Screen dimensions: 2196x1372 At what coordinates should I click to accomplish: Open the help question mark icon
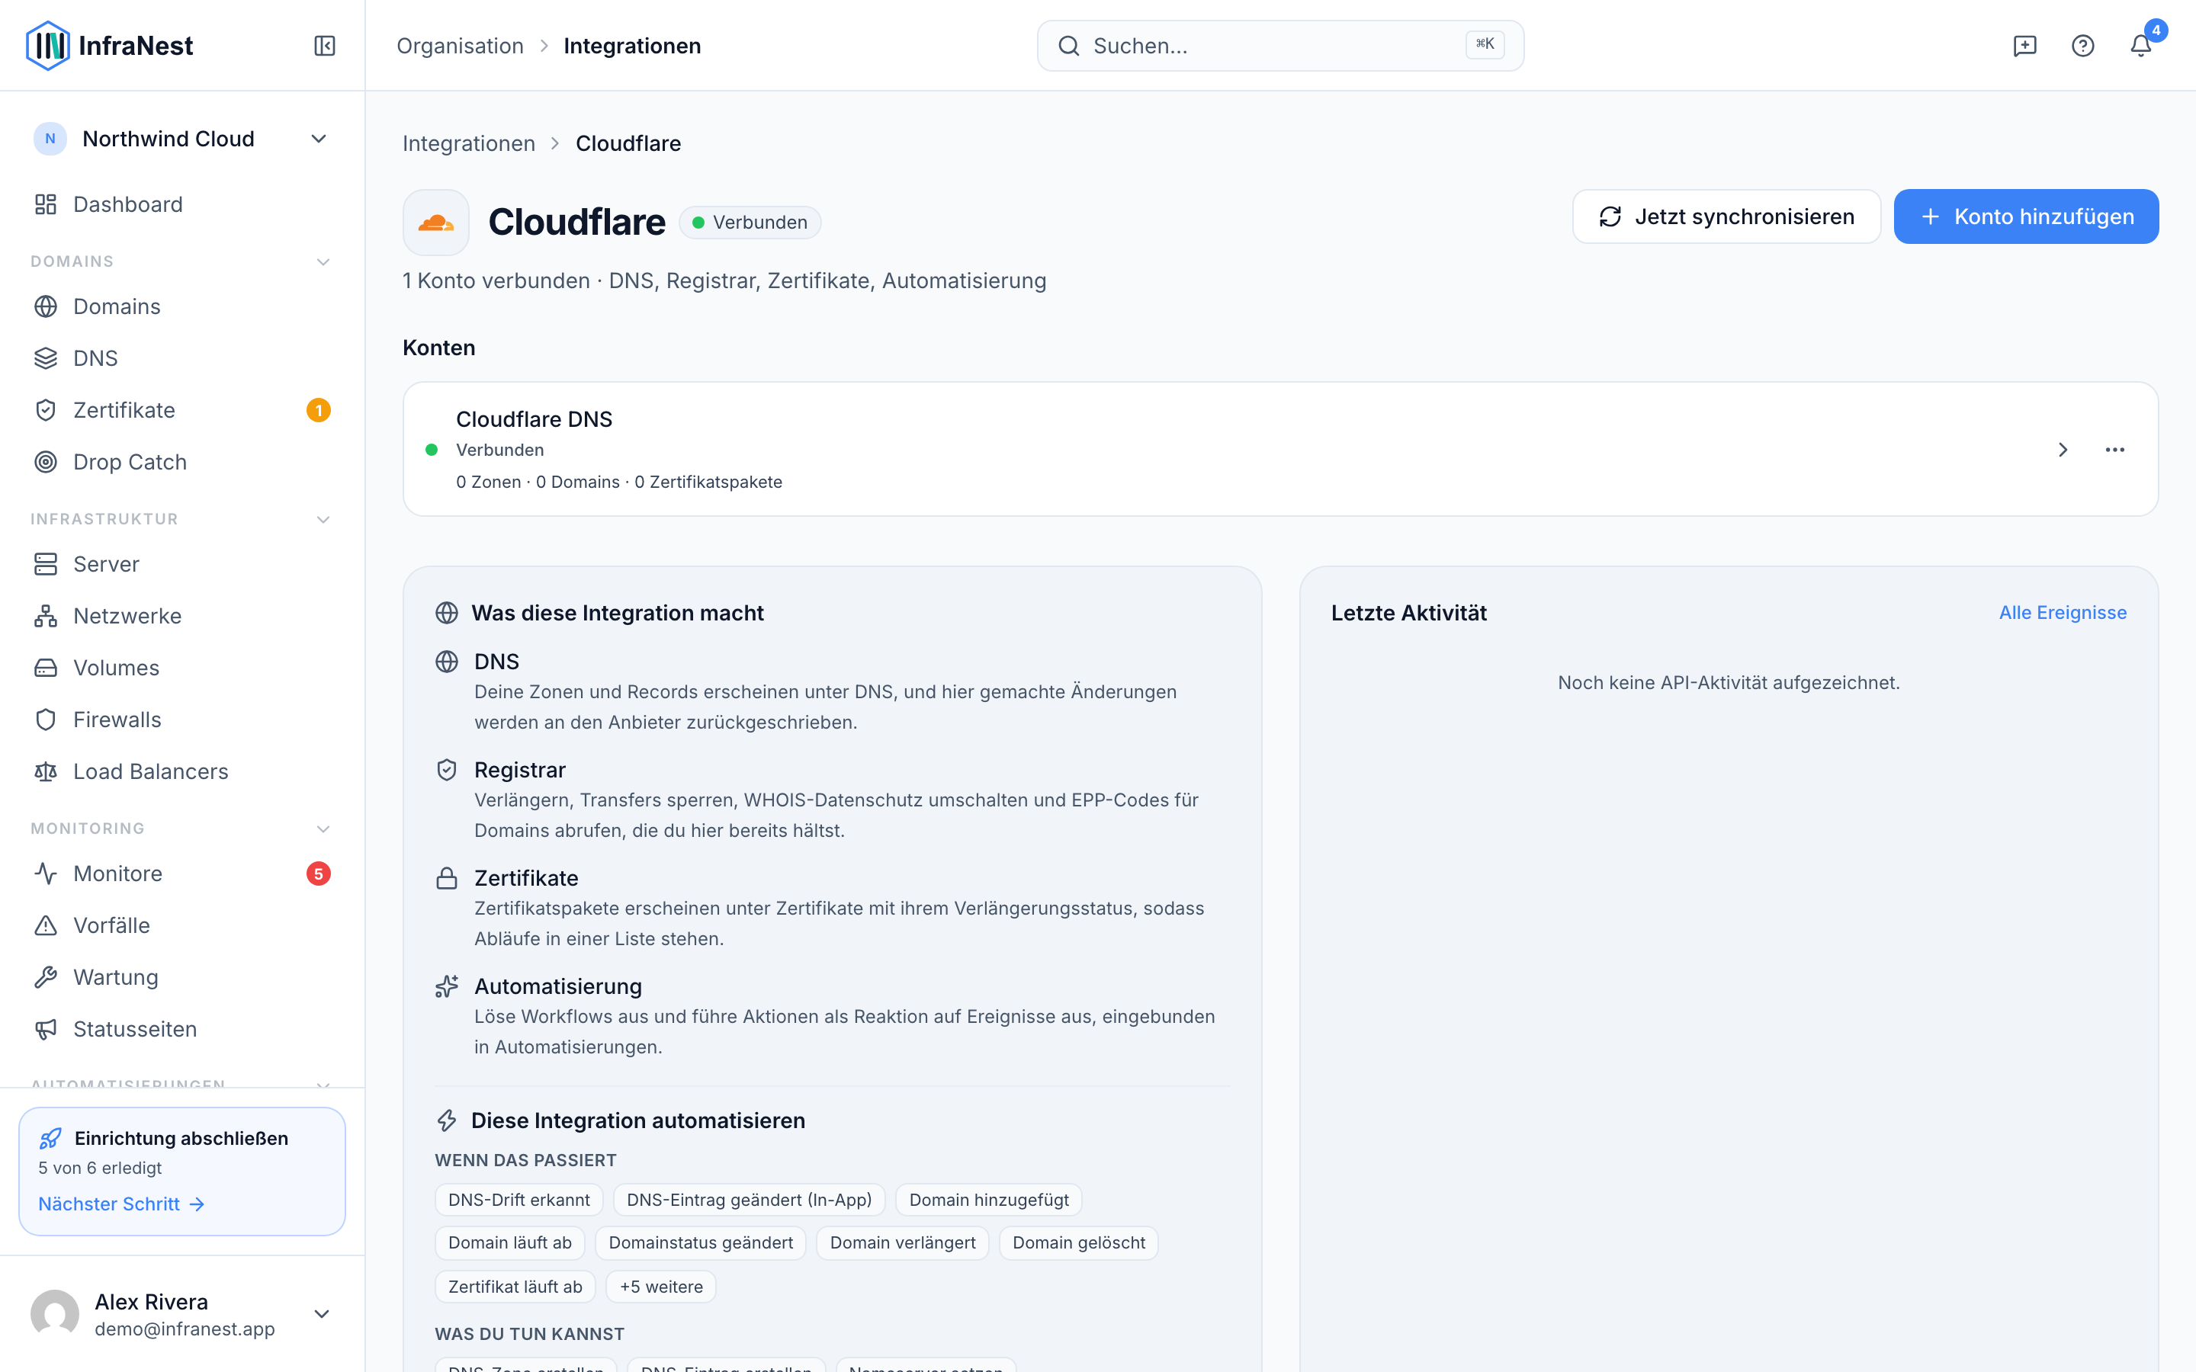2082,46
